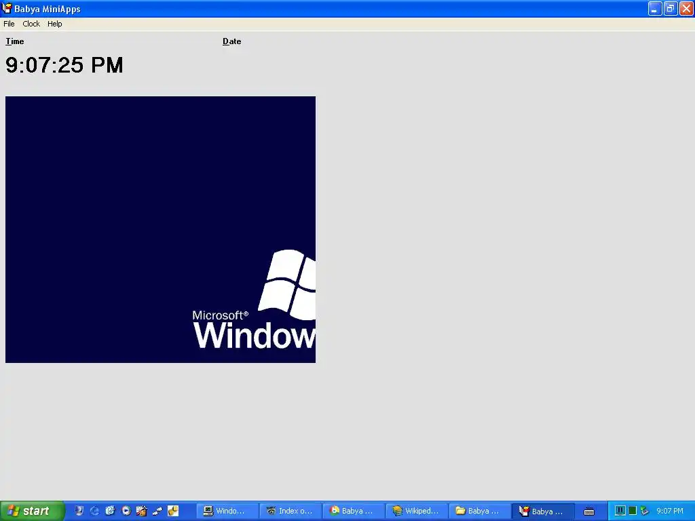Viewport: 695px width, 521px height.
Task: Click active Babya MiniApps taskbar button
Action: [543, 511]
